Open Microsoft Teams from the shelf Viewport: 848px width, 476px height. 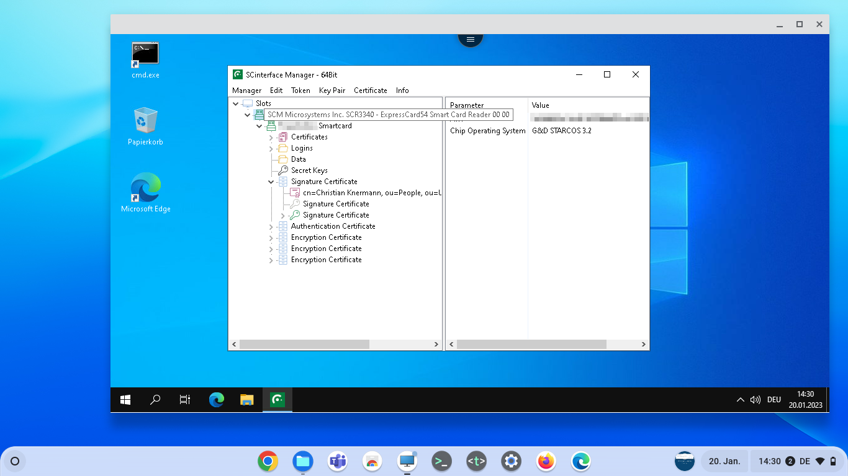point(337,461)
